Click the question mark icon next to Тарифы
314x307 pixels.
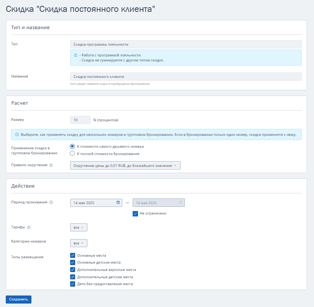[29, 228]
